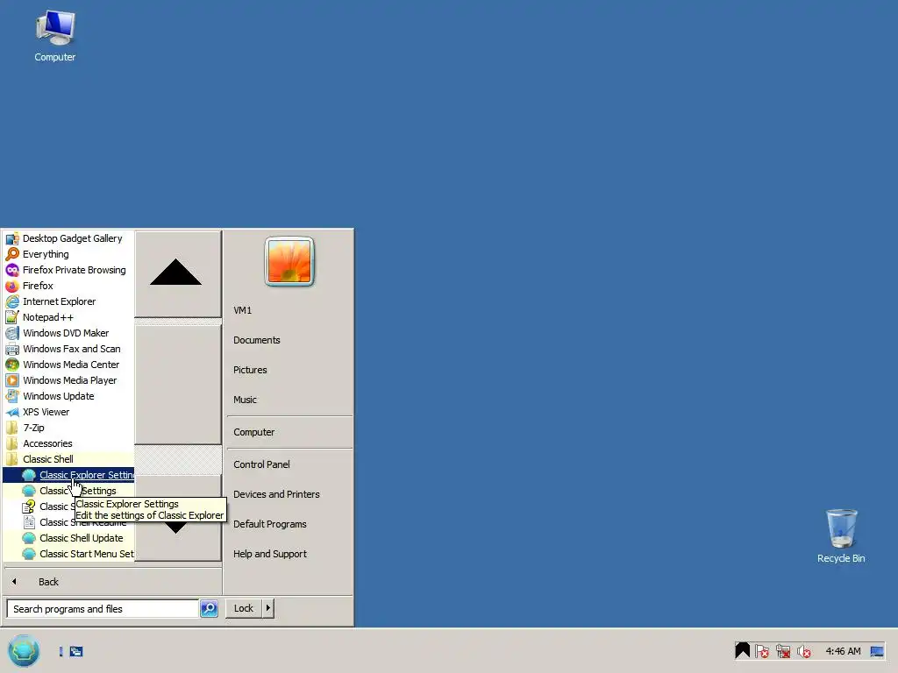Click the 4:46 AM taskbar clock
Screen dimensions: 898x673
[x=843, y=651]
